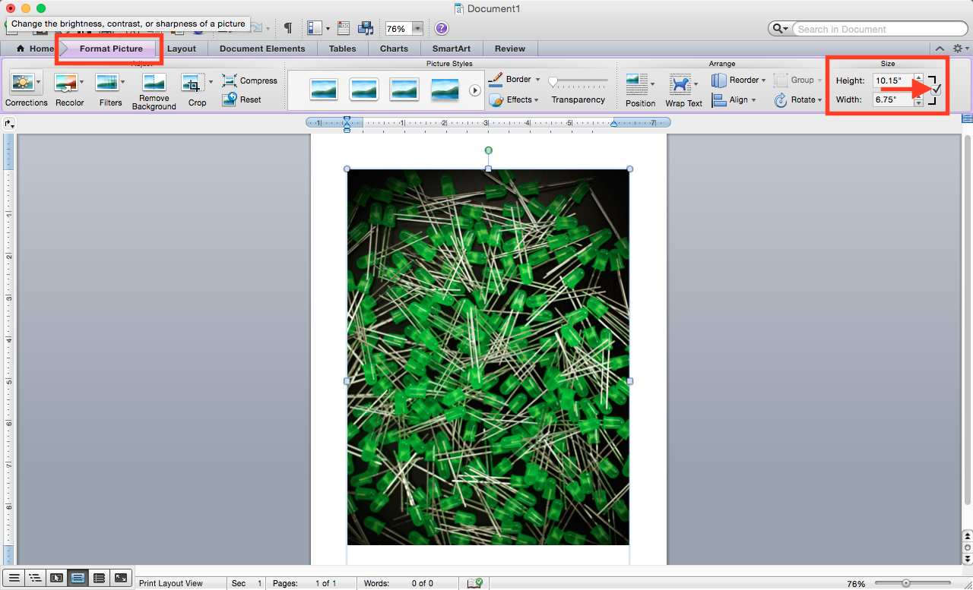This screenshot has height=590, width=973.
Task: Click the Reset picture button
Action: coord(242,99)
